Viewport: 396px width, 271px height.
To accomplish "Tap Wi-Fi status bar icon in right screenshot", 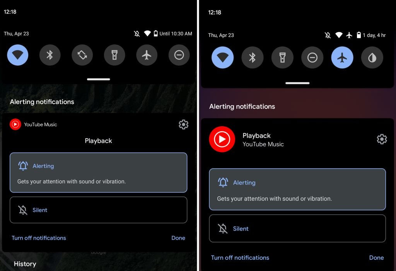I will 339,35.
